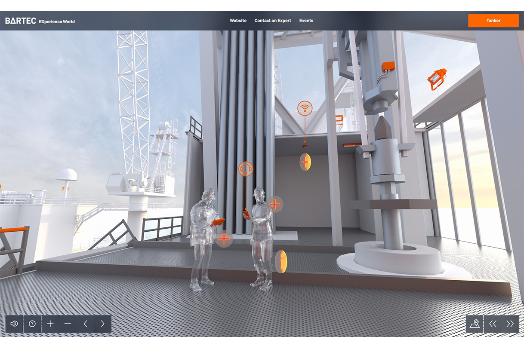Open Contact an Expert link
This screenshot has width=524, height=349.
tap(273, 21)
